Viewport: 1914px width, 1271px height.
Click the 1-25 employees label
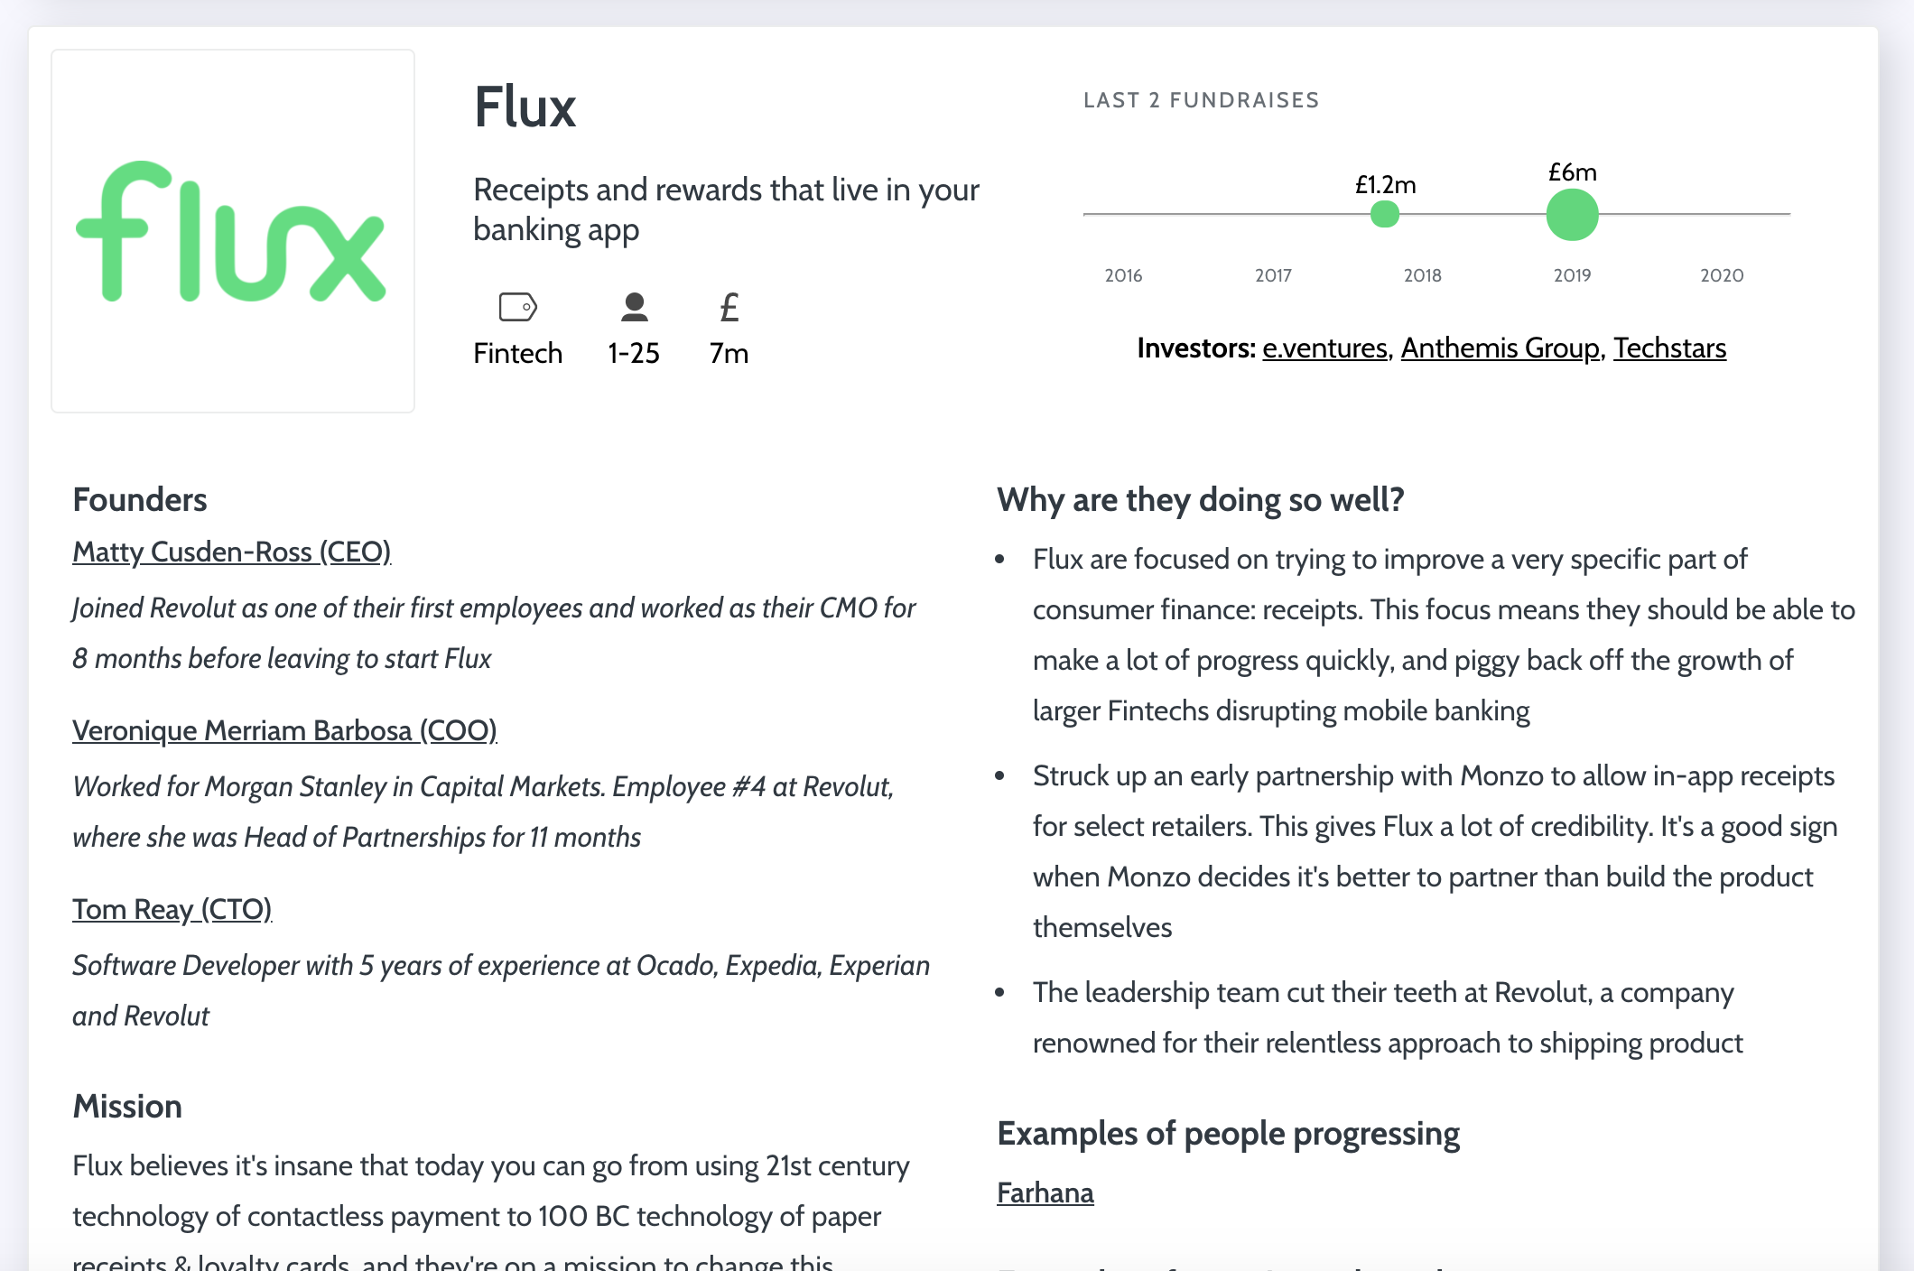pyautogui.click(x=634, y=353)
